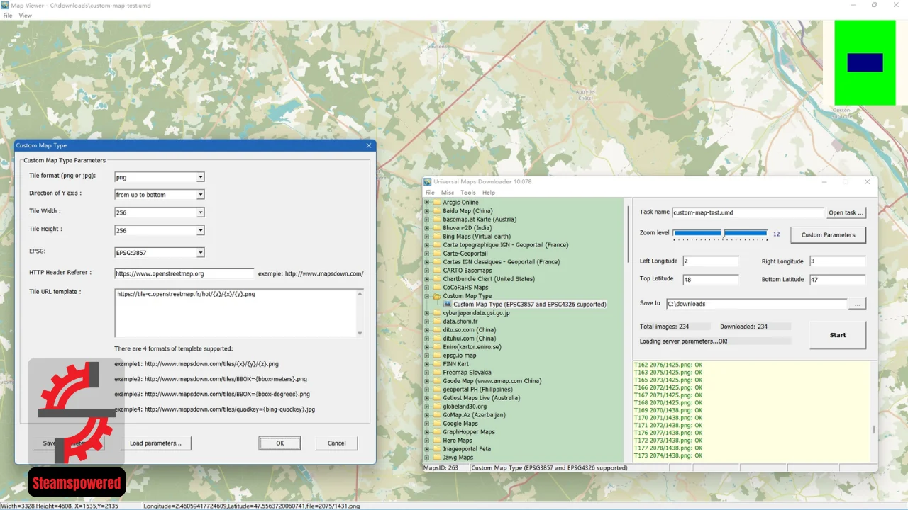Click the OK button in Custom Map Type
The height and width of the screenshot is (510, 908).
279,443
